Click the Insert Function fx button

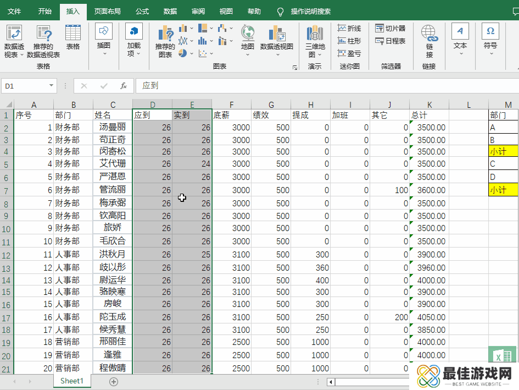pyautogui.click(x=124, y=86)
